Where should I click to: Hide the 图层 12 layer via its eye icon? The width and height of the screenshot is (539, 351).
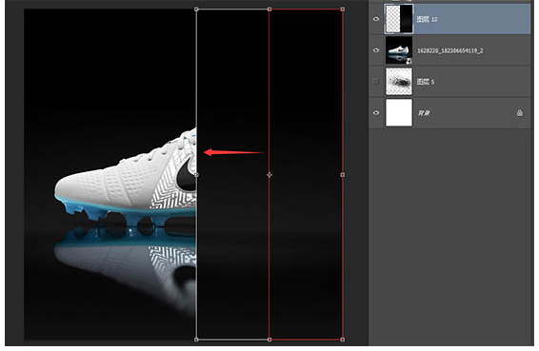376,19
